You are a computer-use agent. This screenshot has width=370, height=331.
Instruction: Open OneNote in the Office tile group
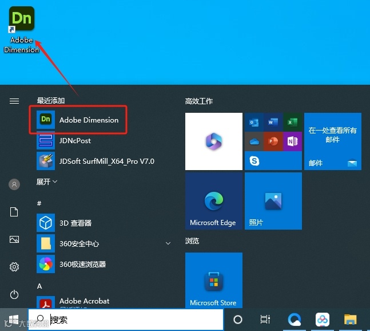(x=292, y=141)
